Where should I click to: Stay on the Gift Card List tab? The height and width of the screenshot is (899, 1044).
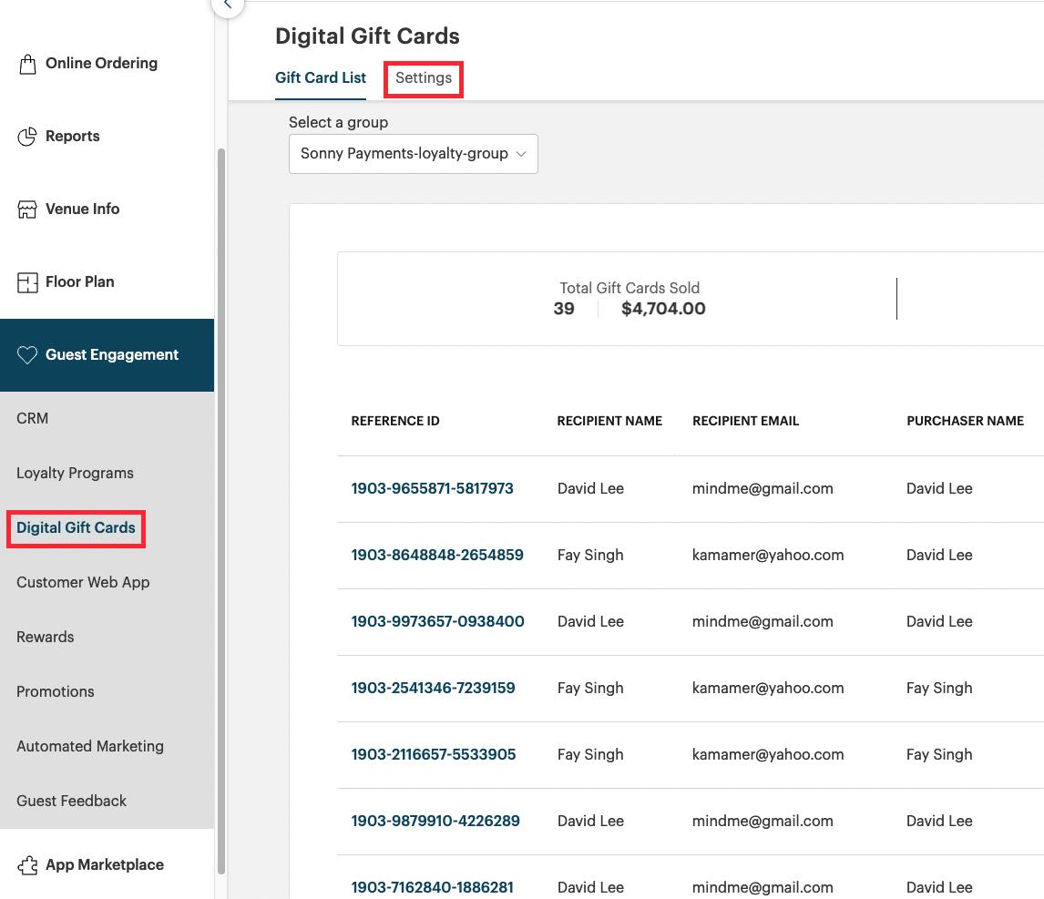click(x=320, y=78)
